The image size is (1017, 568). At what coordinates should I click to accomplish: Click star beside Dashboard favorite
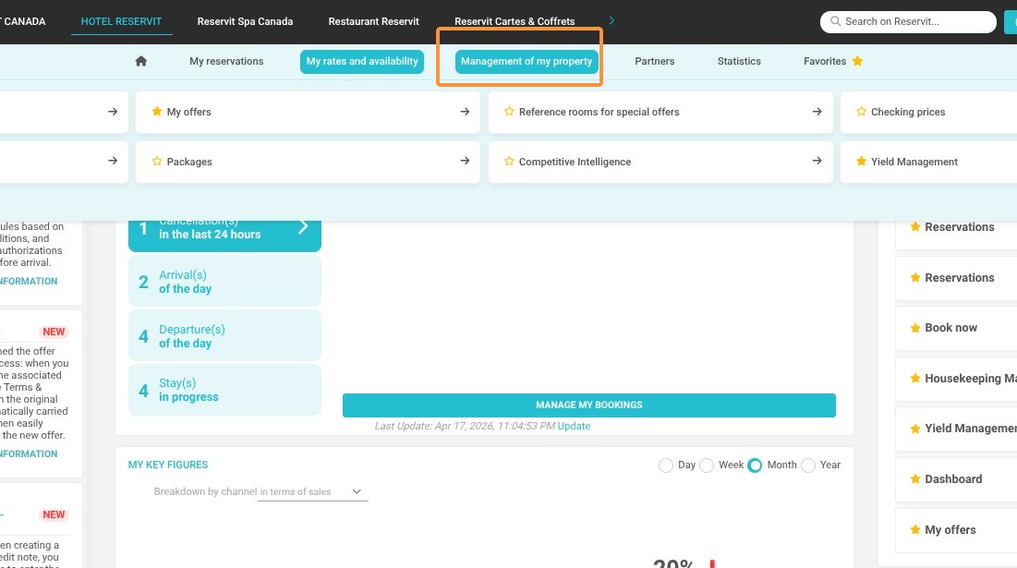tap(915, 479)
